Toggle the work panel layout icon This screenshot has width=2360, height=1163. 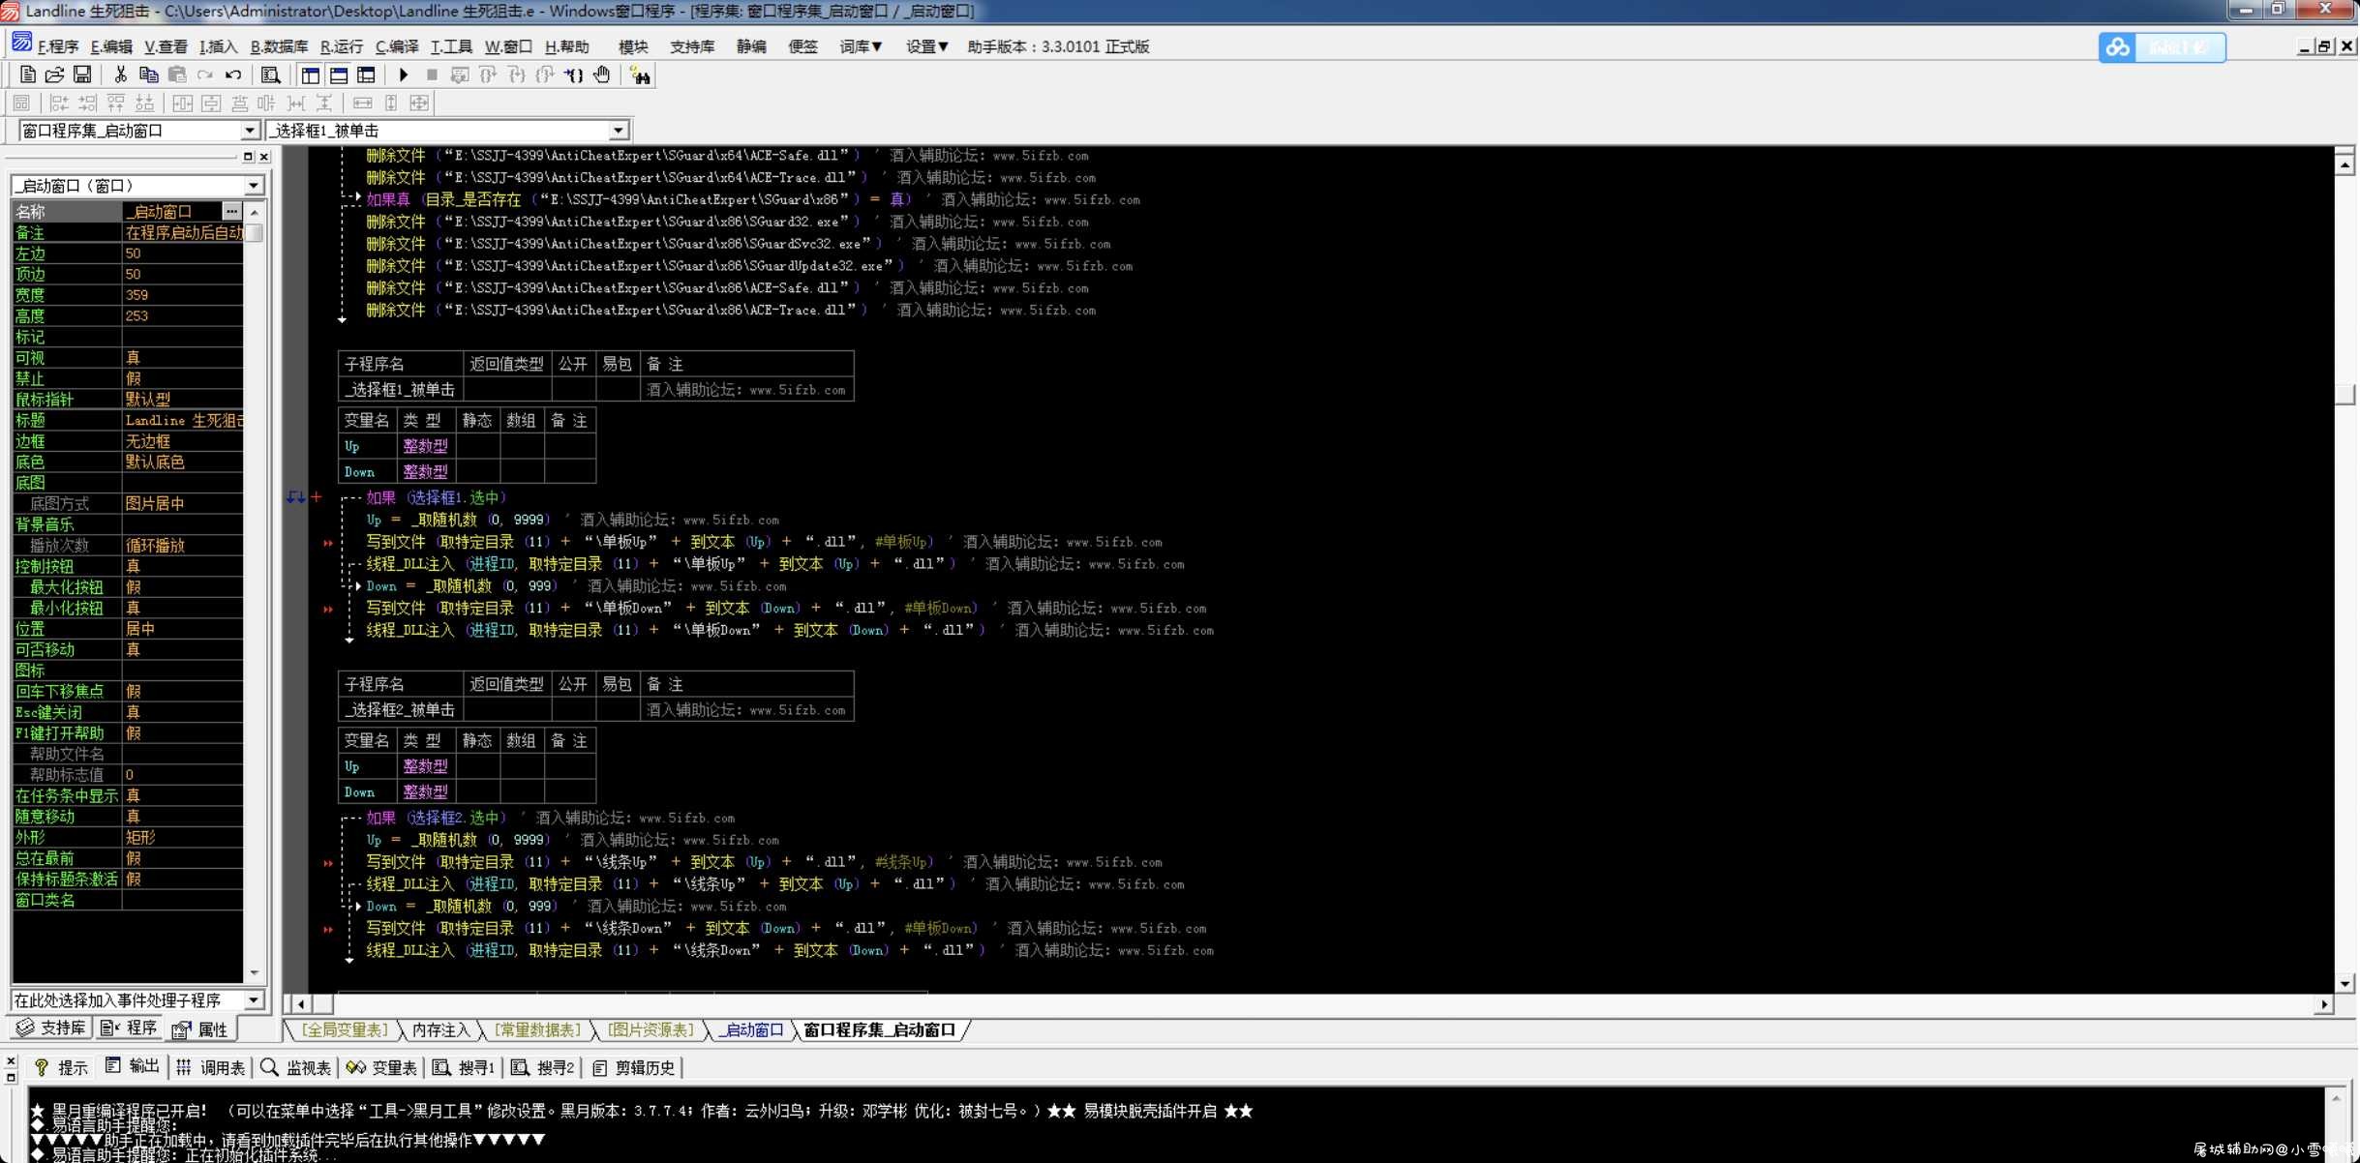point(310,75)
